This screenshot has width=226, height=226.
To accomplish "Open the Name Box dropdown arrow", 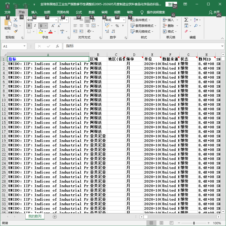I will (x=24, y=46).
